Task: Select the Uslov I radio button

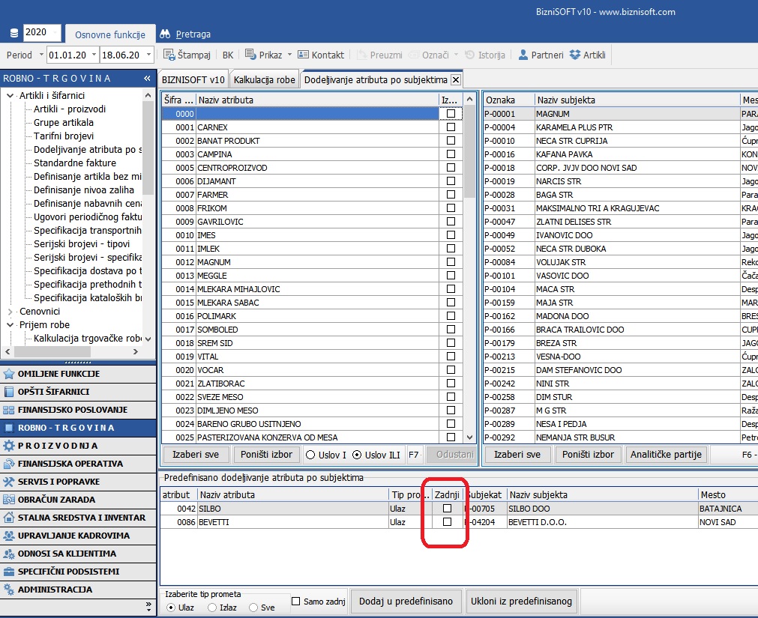Action: pos(310,455)
